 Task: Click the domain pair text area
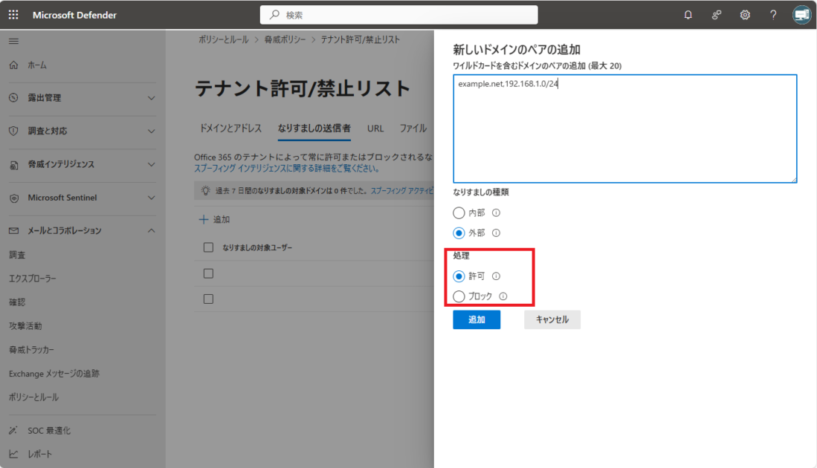pos(624,129)
